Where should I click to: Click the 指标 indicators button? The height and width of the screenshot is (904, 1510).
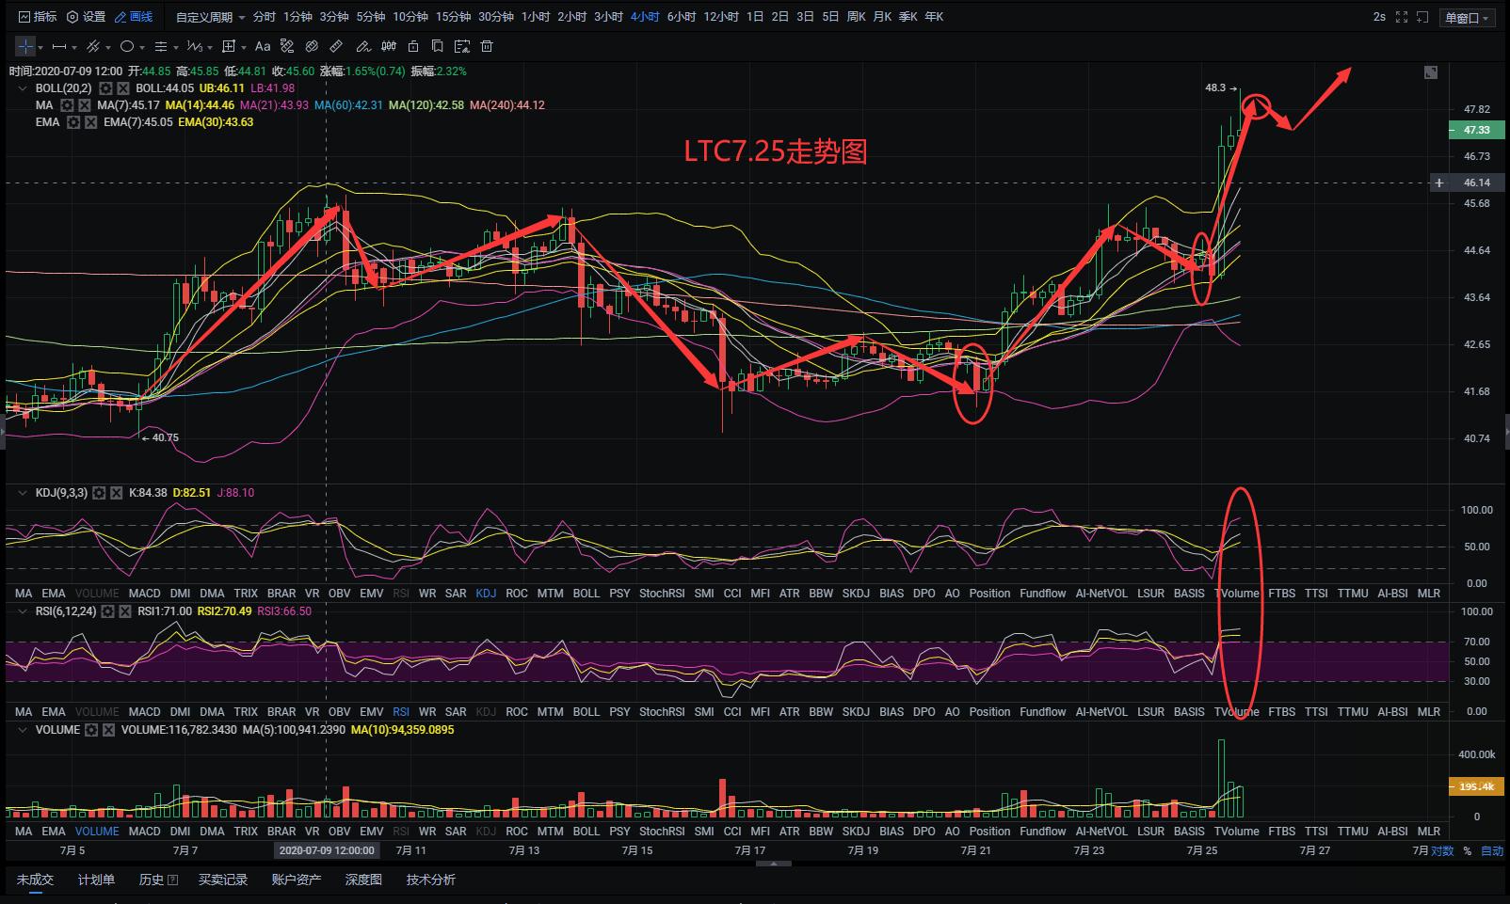38,17
